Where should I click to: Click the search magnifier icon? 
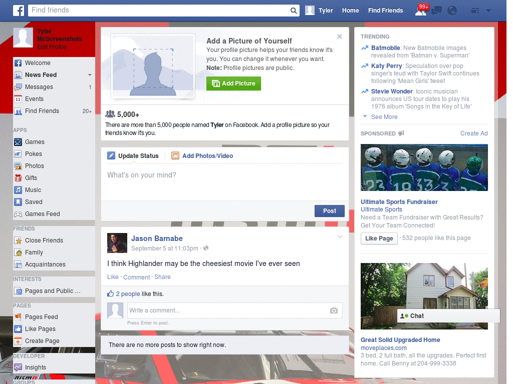click(x=294, y=11)
